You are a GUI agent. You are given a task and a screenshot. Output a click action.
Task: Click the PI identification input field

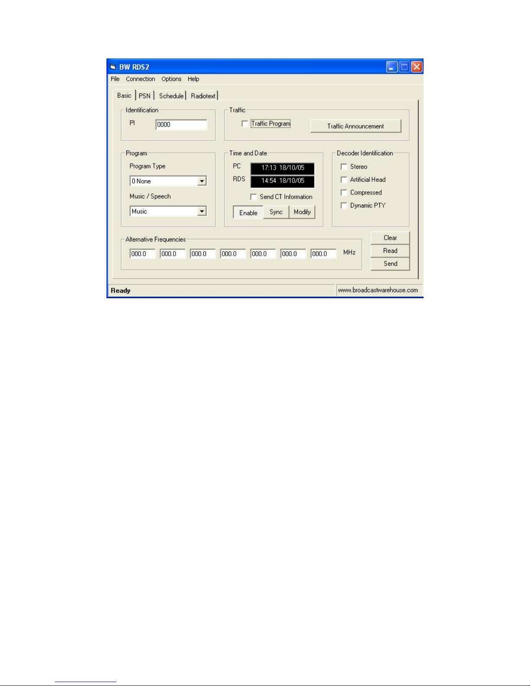(x=181, y=125)
